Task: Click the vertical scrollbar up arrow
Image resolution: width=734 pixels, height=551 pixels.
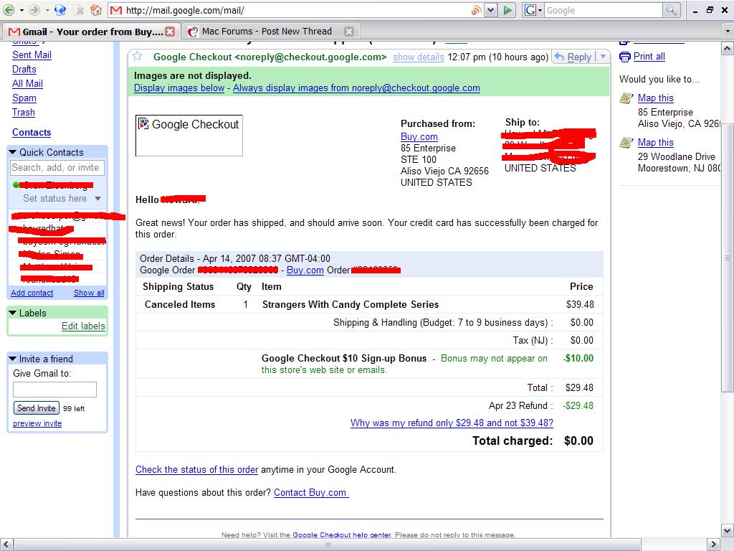Action: point(727,49)
